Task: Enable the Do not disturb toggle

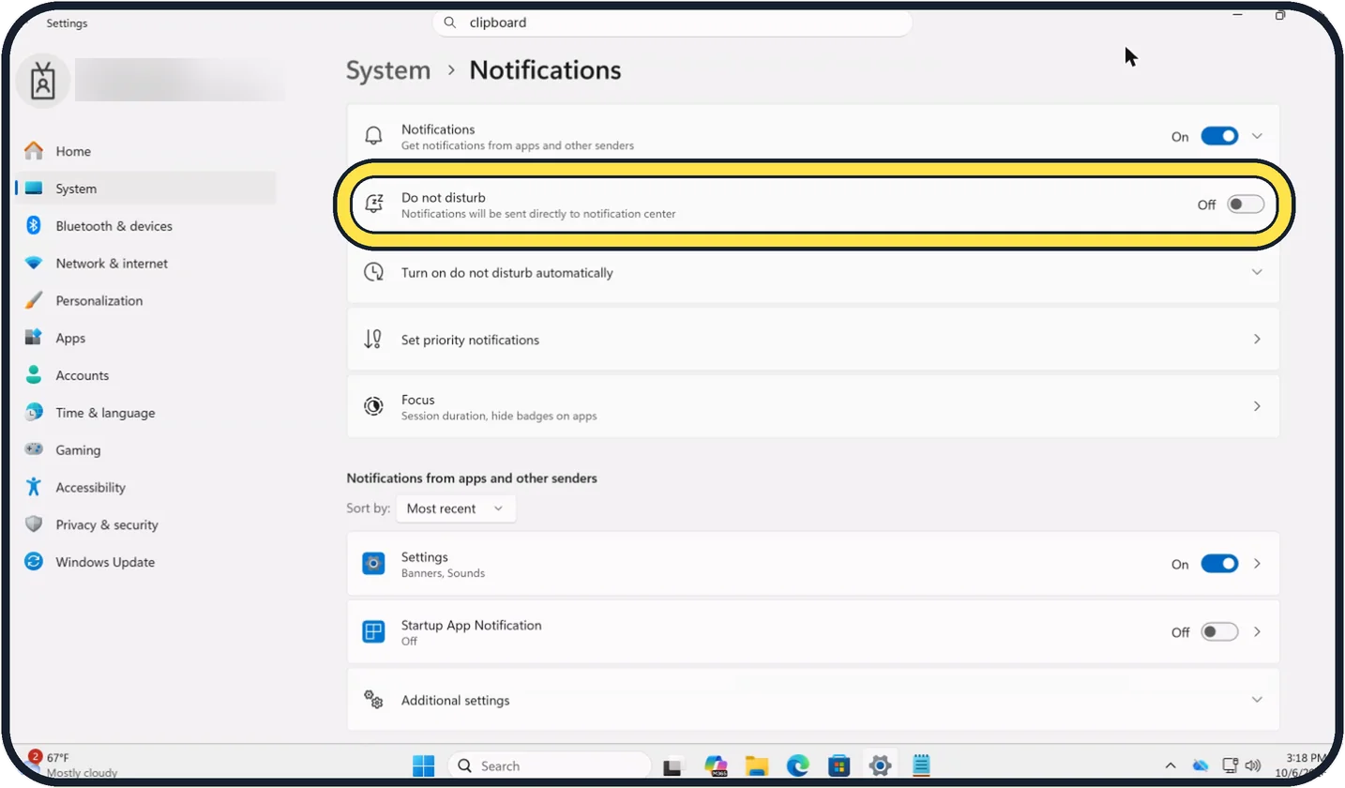Action: click(x=1246, y=205)
